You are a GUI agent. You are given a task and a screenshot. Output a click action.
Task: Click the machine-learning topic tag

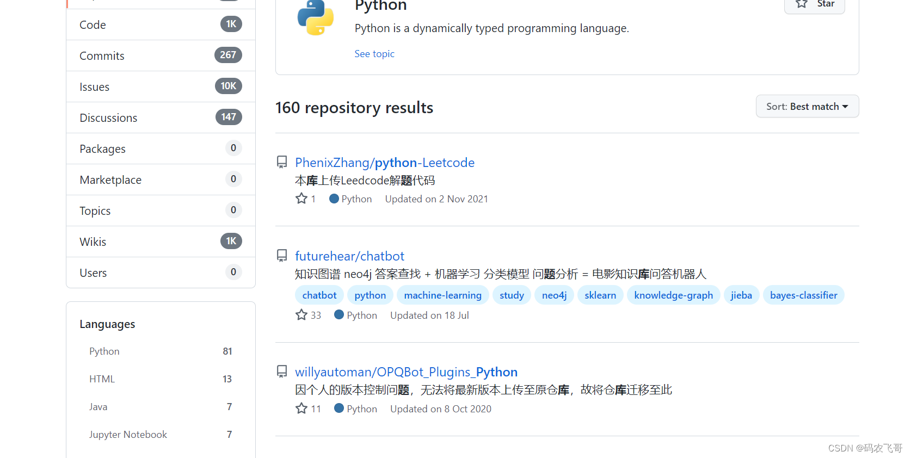tap(443, 295)
